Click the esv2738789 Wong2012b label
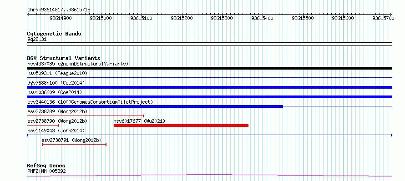This screenshot has width=405, height=181. click(57, 111)
